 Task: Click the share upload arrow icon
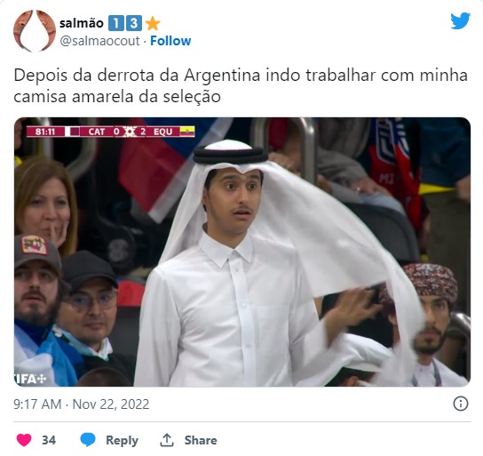pos(167,440)
